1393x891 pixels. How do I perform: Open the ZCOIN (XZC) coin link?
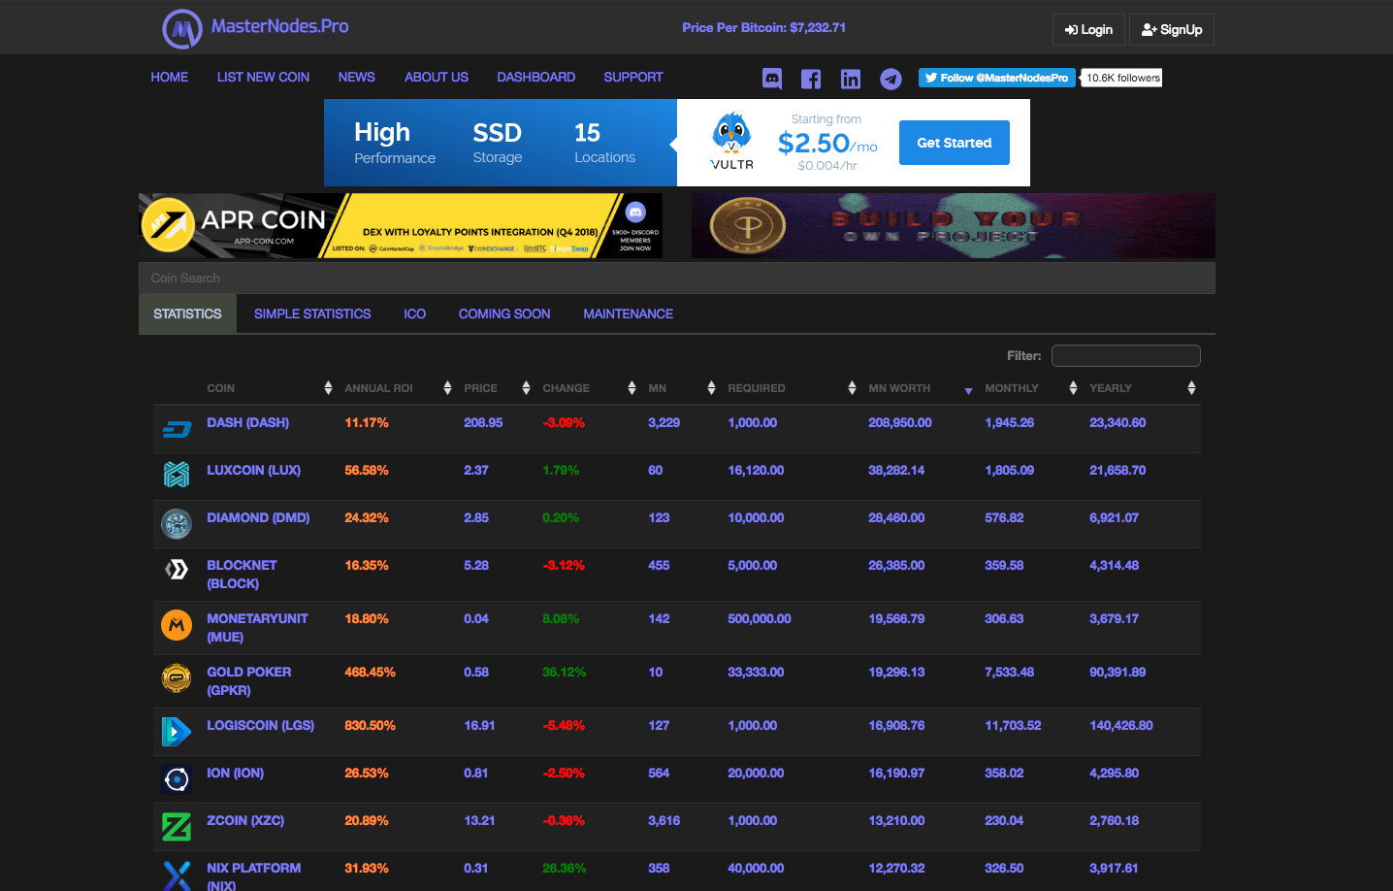pos(245,820)
